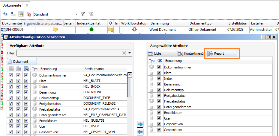Click the green Indexaktualität status dot
279x136 pixels.
point(91,29)
